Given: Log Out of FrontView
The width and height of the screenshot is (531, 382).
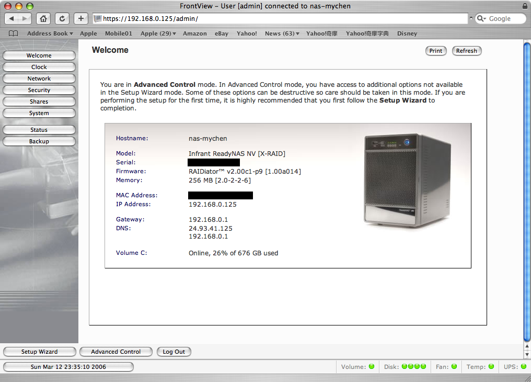Looking at the screenshot, I should tap(174, 352).
